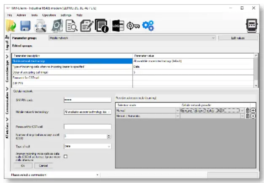264x183 pixels.
Task: Open the Tools menu
Action: coord(34,15)
